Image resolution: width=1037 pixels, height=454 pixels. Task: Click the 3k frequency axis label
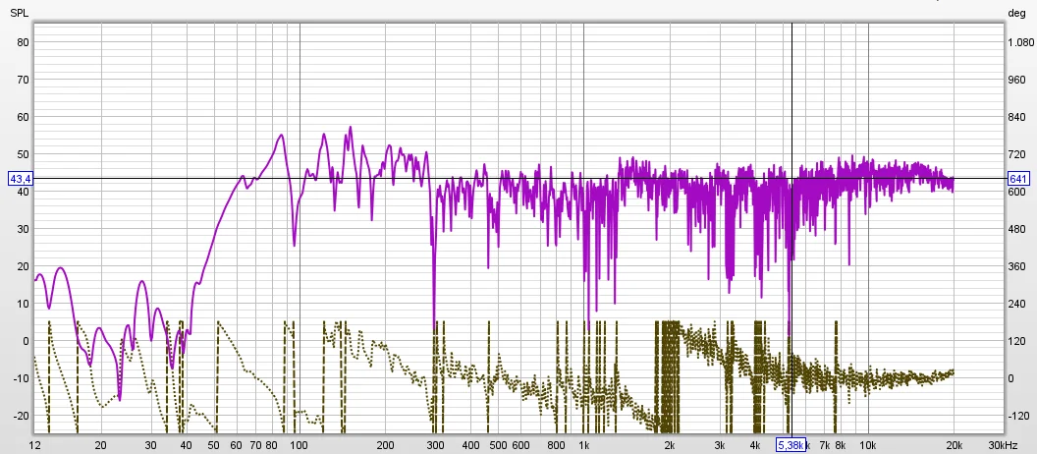[x=720, y=445]
